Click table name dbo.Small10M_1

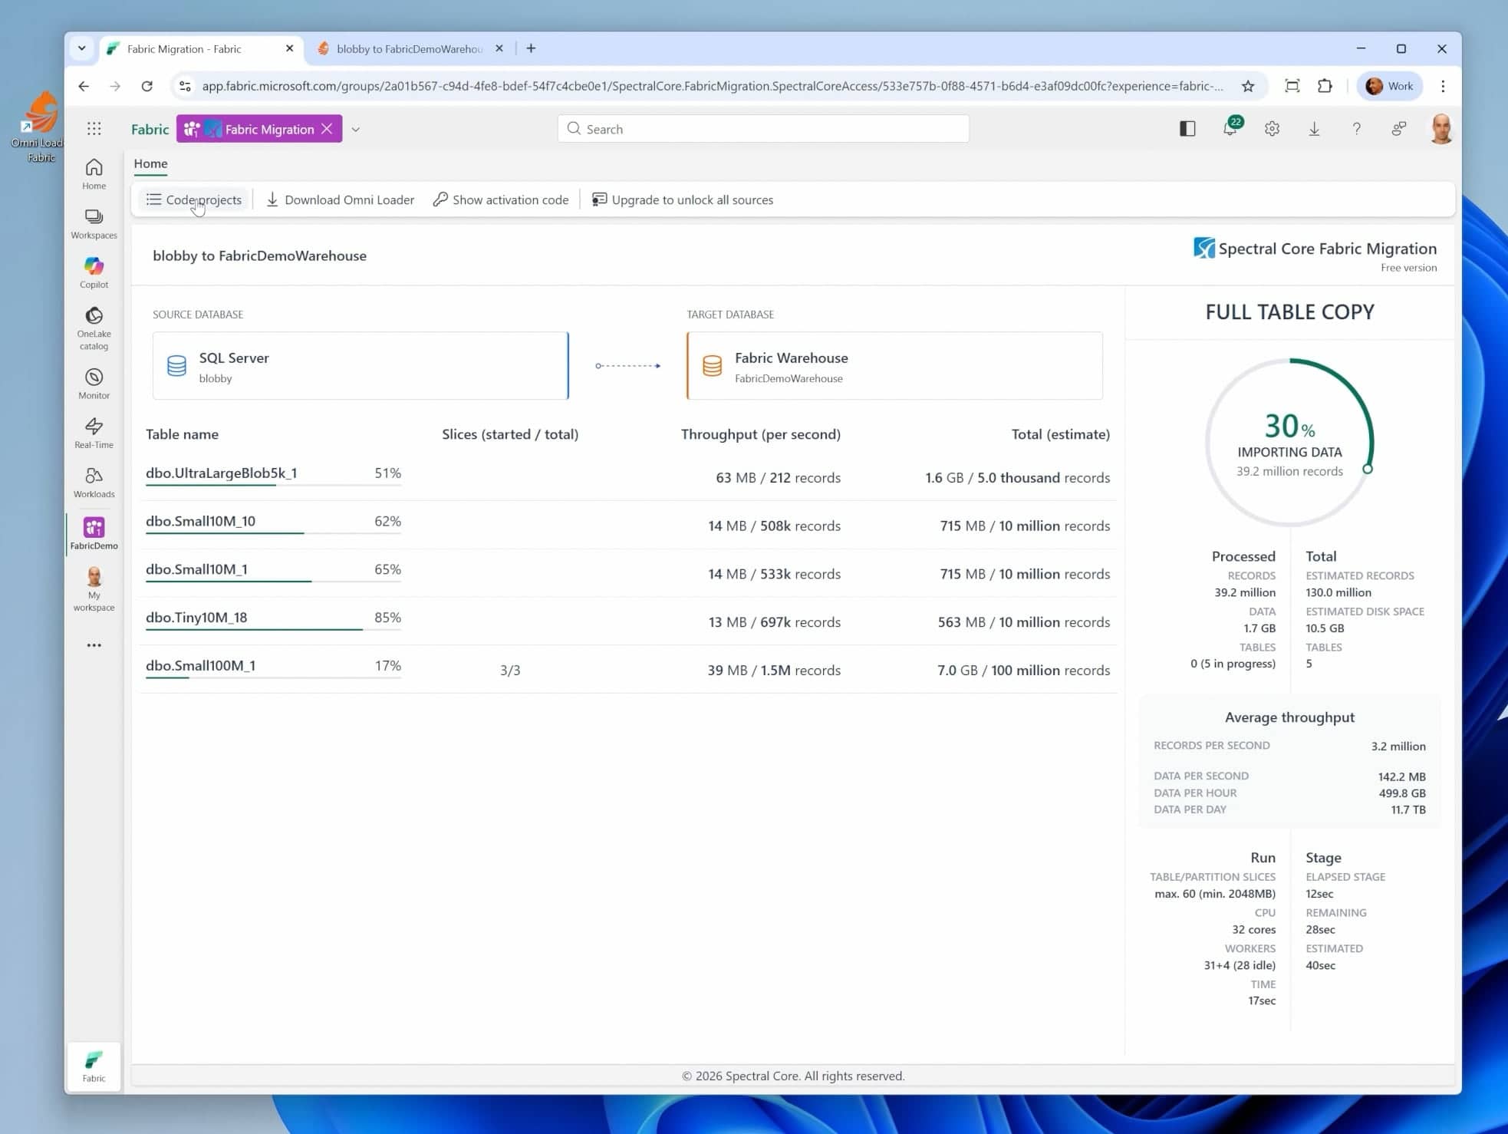coord(196,569)
